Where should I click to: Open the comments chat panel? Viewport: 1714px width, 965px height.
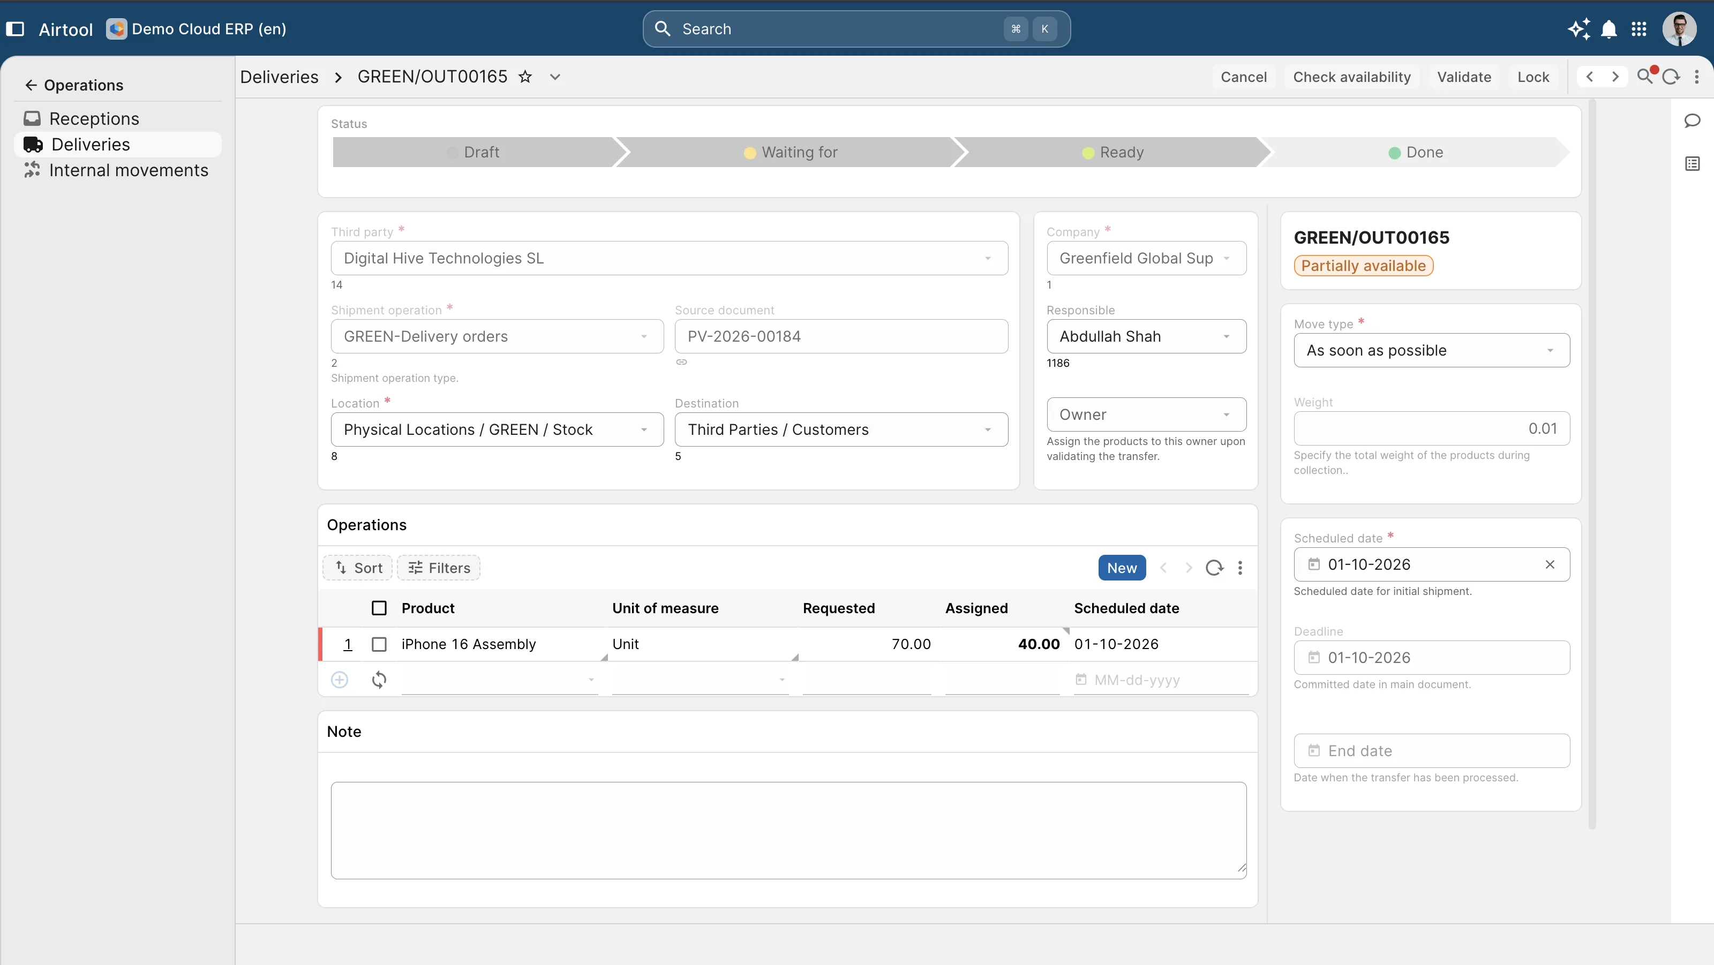pos(1692,120)
